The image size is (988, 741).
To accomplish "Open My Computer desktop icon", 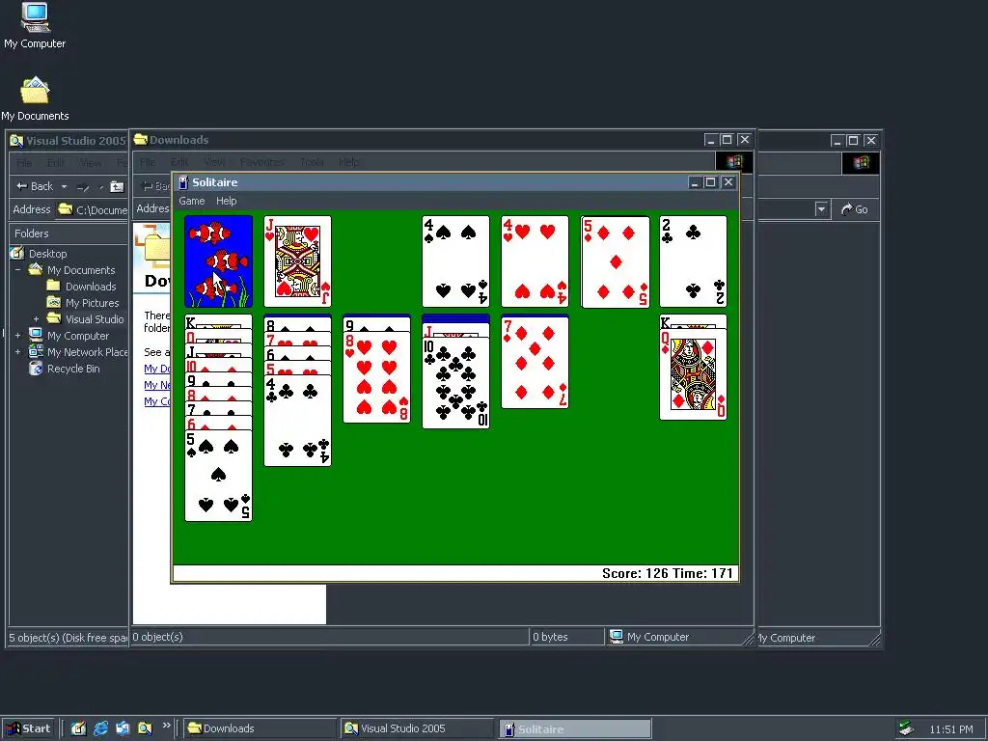I will pos(35,25).
